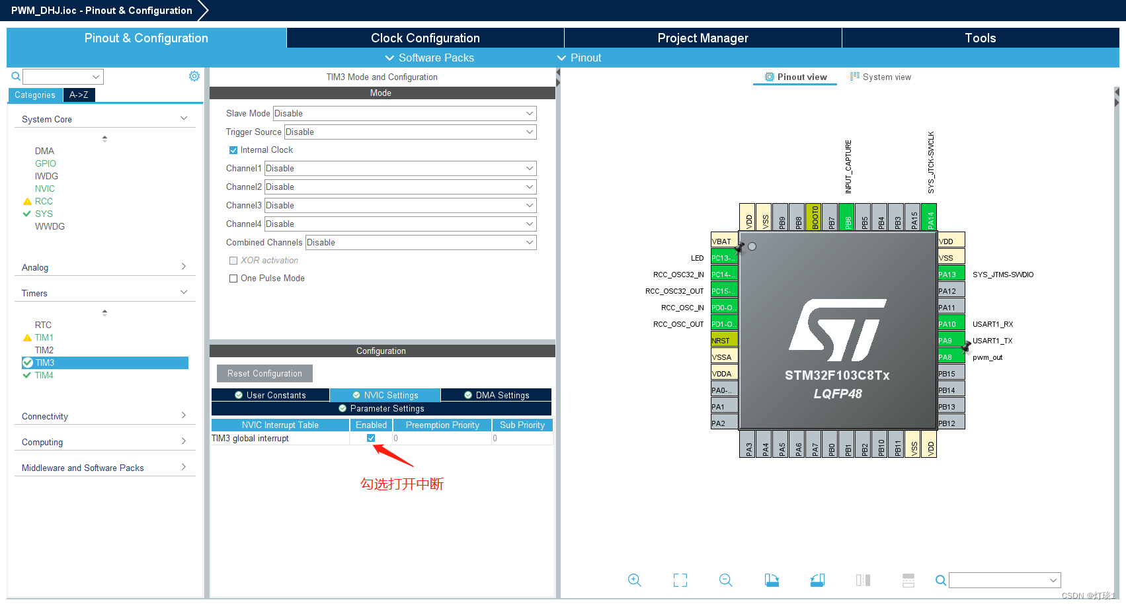Image resolution: width=1126 pixels, height=606 pixels.
Task: Click the fit-to-screen icon under pinout
Action: (x=680, y=580)
